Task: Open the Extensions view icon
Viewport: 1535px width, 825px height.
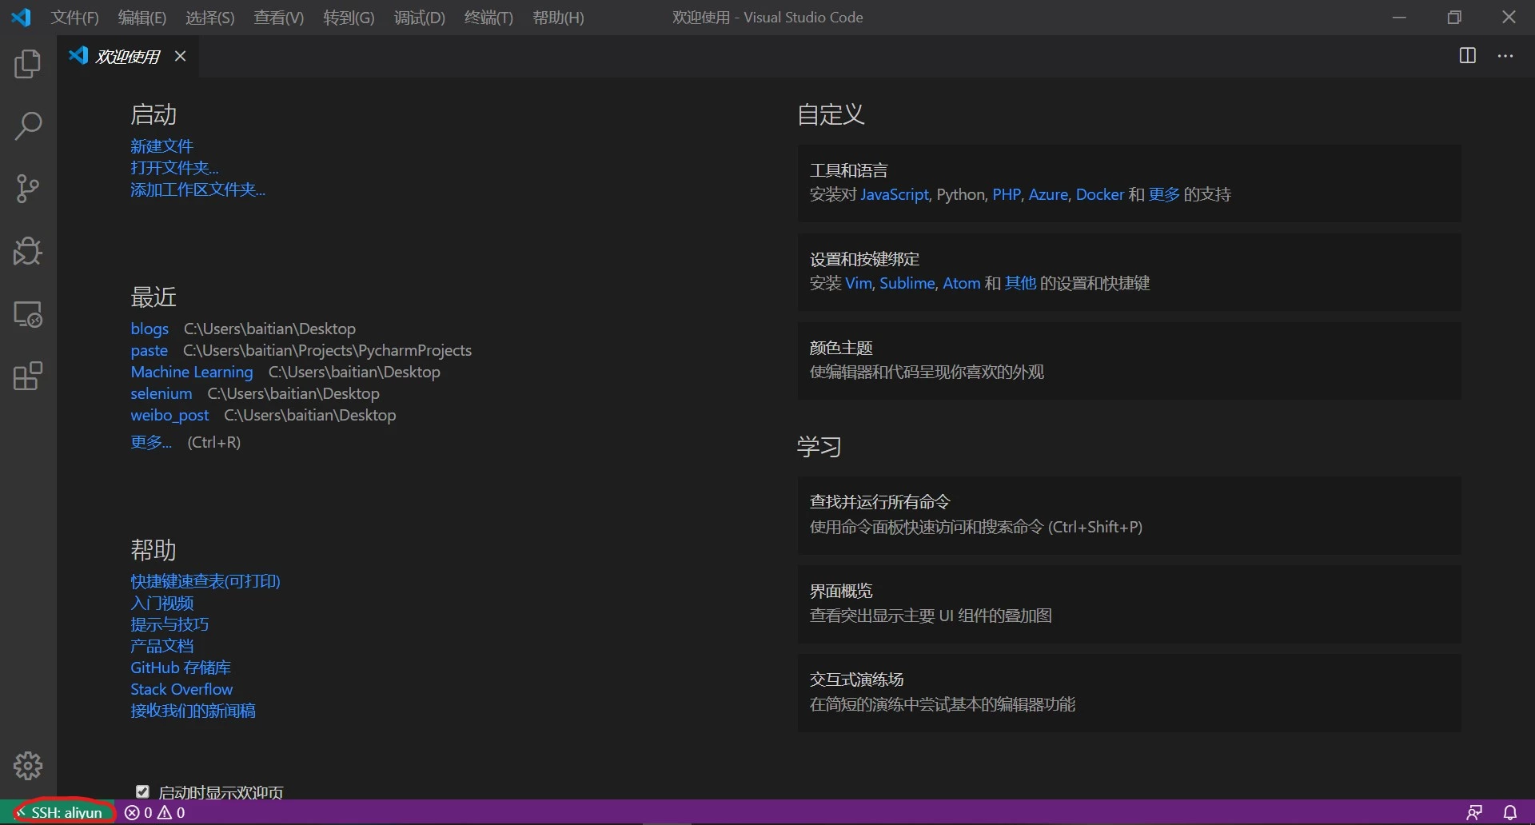Action: [28, 376]
